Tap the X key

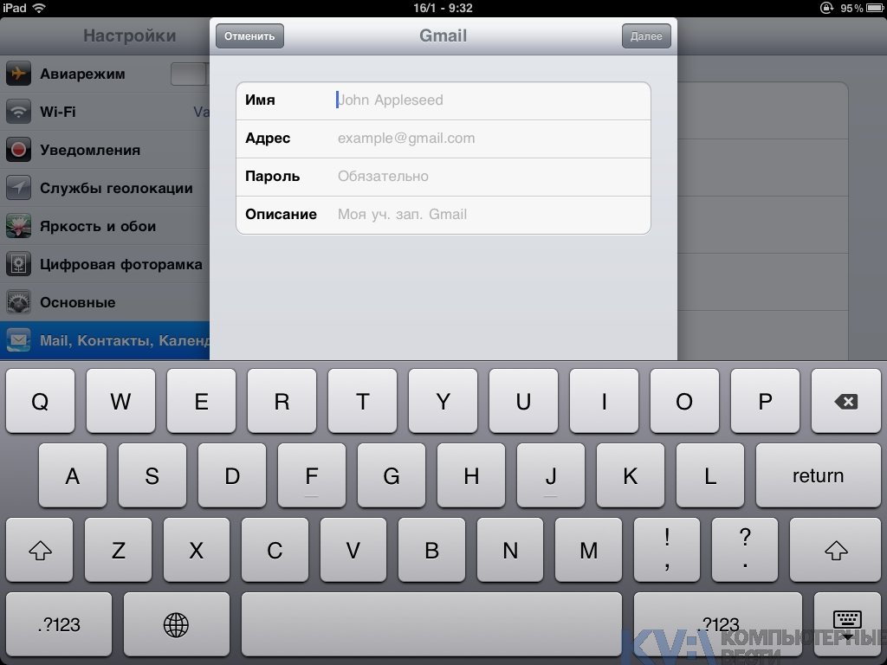pyautogui.click(x=197, y=550)
